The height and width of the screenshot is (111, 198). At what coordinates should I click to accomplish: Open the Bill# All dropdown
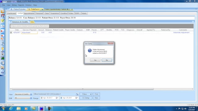coord(31,98)
